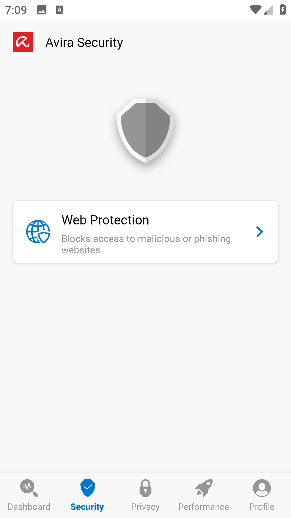Tap the Performance rocket icon
Viewport: 291px width, 518px height.
click(204, 488)
